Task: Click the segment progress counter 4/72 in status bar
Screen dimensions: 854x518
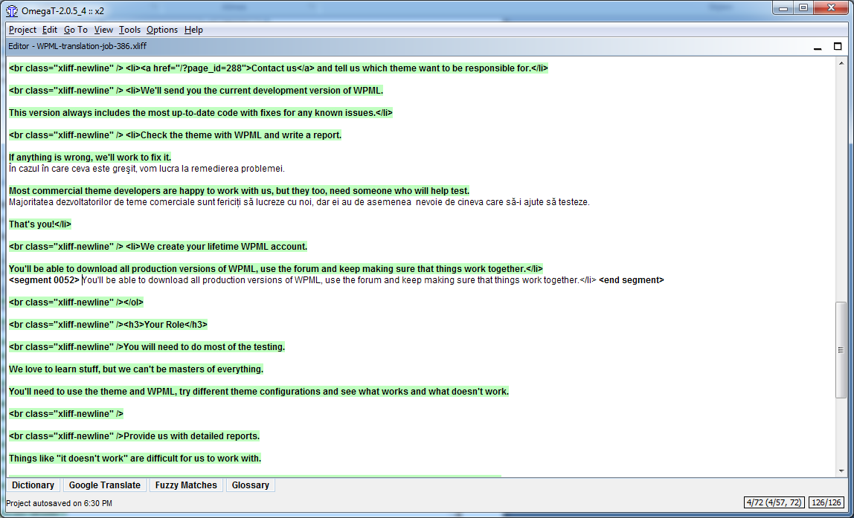Action: click(x=775, y=502)
